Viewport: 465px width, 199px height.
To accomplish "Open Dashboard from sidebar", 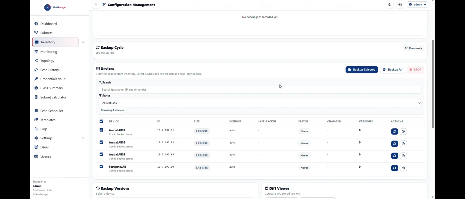I will coord(49,24).
